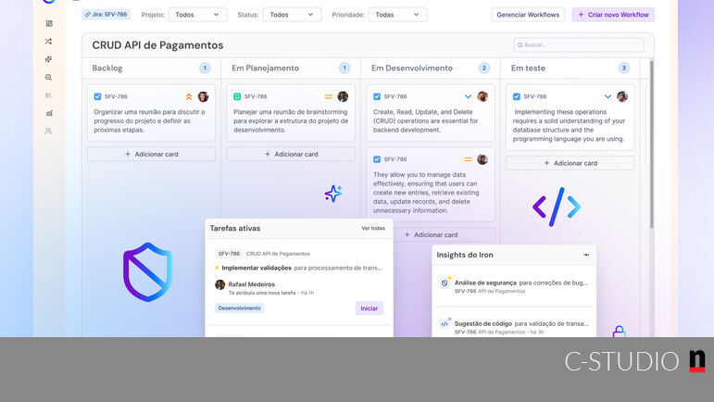
Task: Open Ver todas in Tarefas ativas
Action: [x=373, y=228]
